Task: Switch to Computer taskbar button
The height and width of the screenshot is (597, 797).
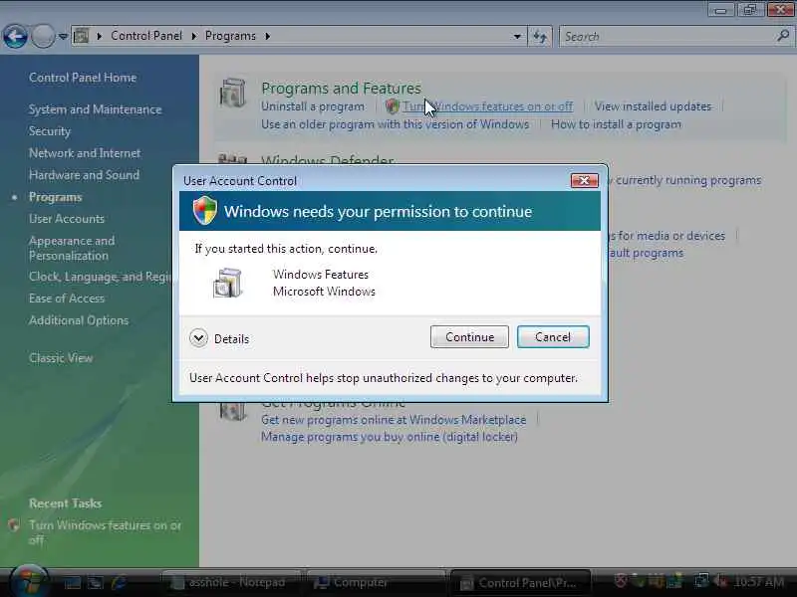Action: (x=376, y=582)
